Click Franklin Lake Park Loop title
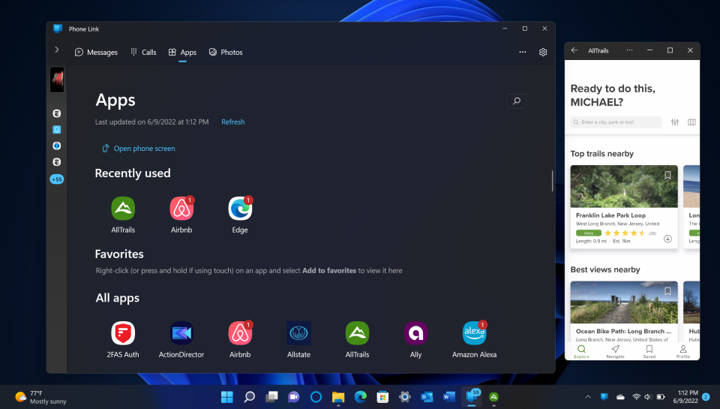 coord(610,215)
